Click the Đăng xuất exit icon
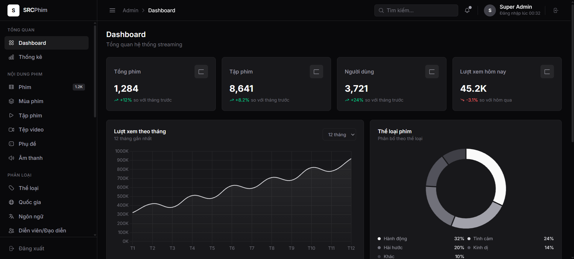 11,249
